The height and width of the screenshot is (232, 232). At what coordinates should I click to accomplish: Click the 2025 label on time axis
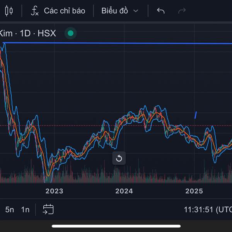point(194,191)
